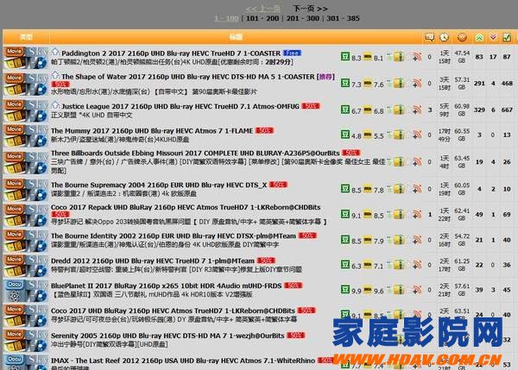Open Serenity 2005 2160p torrent
The width and height of the screenshot is (518, 370).
tap(167, 336)
